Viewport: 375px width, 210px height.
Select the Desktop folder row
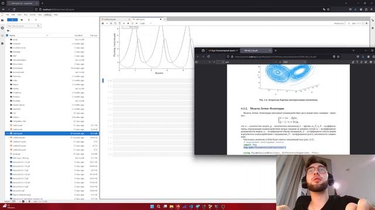pyautogui.click(x=52, y=52)
